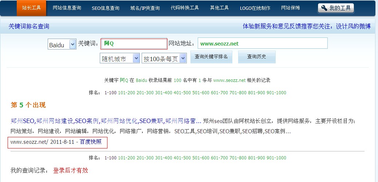The height and width of the screenshot is (182, 378).
Task: Select top ranking range 901-1000
Action: point(276,93)
